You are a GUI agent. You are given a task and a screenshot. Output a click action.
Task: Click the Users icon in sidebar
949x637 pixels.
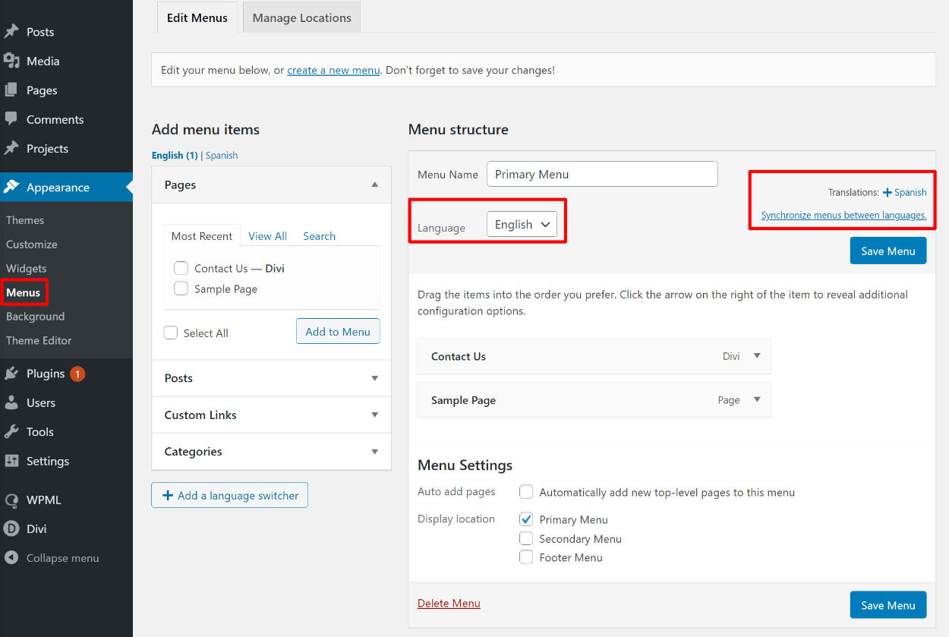tap(11, 402)
